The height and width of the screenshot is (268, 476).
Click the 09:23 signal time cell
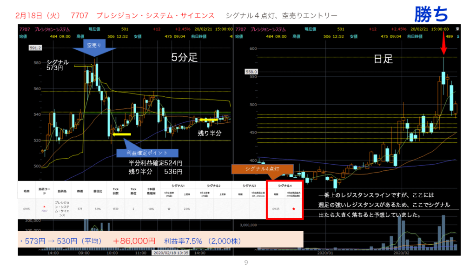click(x=276, y=209)
